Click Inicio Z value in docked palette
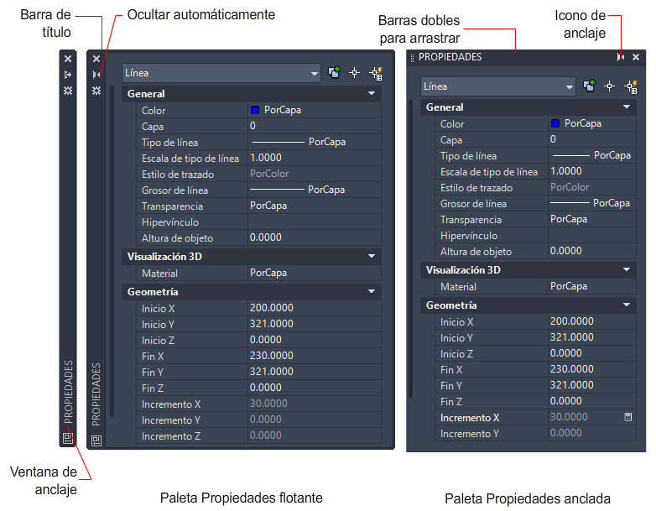 (x=592, y=353)
